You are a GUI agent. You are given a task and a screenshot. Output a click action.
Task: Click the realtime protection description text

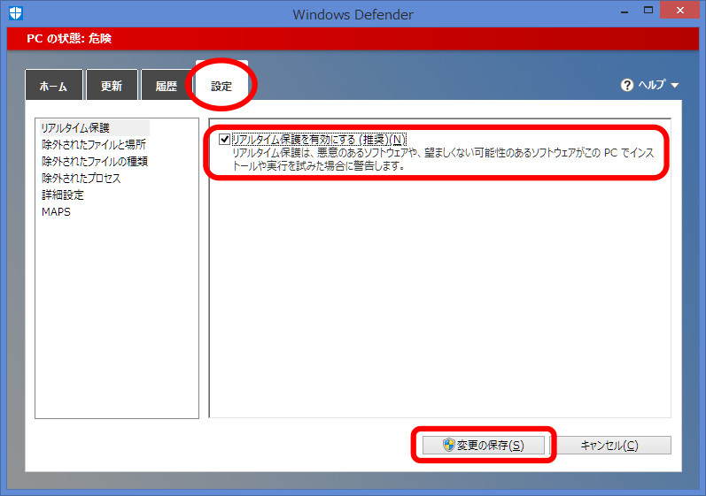tap(443, 159)
